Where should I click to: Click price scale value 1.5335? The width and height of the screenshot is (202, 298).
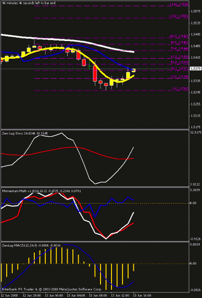pyautogui.click(x=195, y=81)
